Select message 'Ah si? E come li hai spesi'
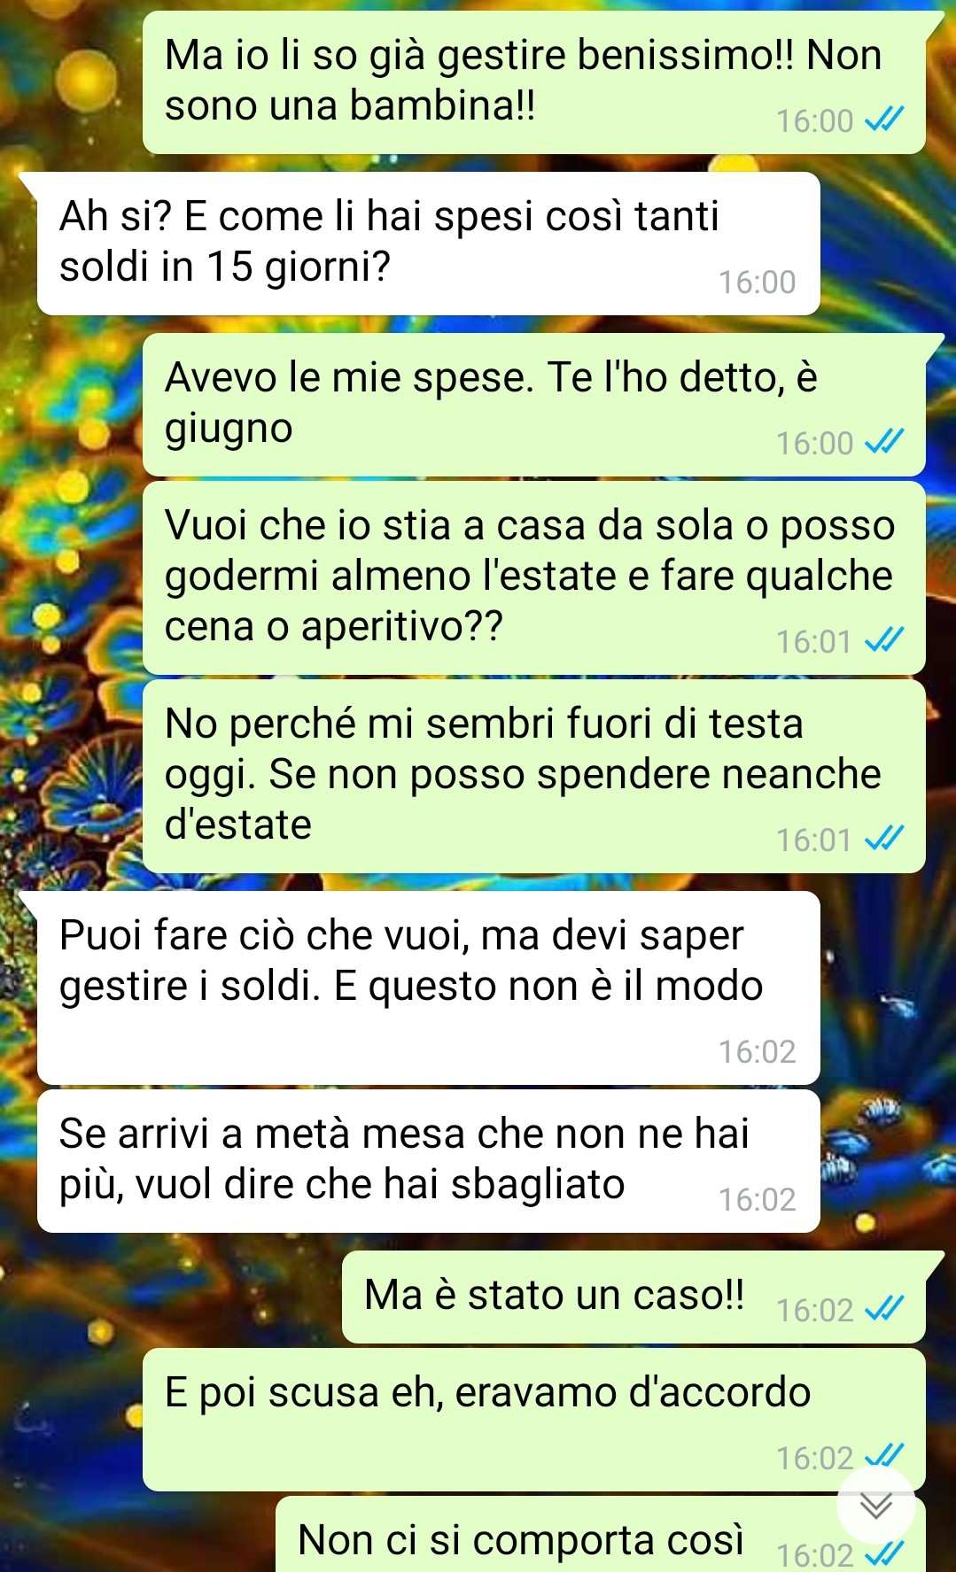The image size is (956, 1572). (428, 244)
